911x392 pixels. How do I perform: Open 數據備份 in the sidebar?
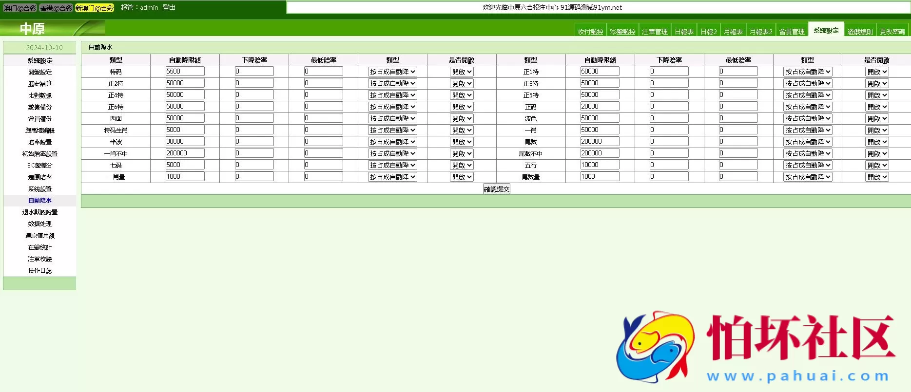click(40, 107)
